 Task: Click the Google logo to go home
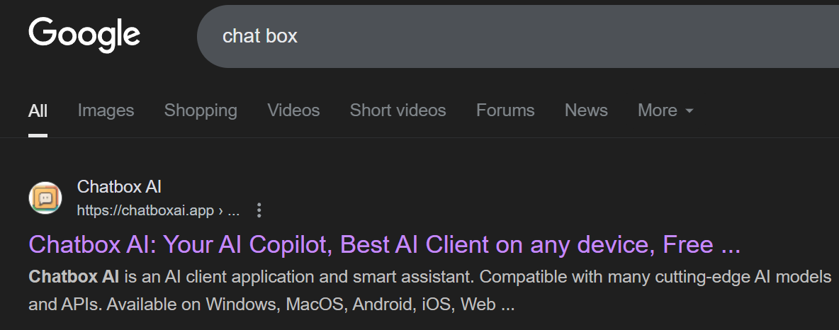click(x=84, y=35)
